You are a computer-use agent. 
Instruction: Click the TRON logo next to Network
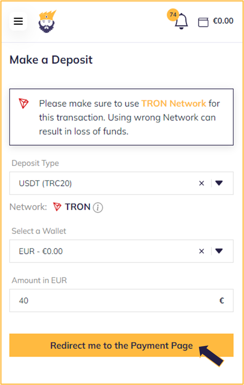[57, 207]
